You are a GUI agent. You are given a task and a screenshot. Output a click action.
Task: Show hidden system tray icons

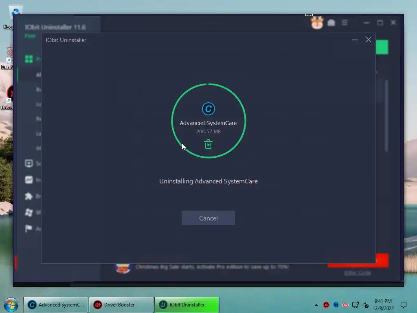click(316, 305)
